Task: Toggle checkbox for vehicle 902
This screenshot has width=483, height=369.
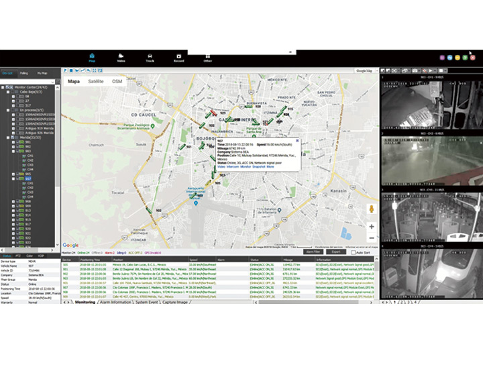Action: [x=18, y=147]
